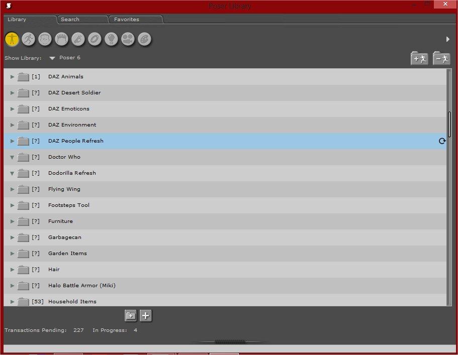Image resolution: width=458 pixels, height=355 pixels.
Task: Click the bottom panel resize grip handle
Action: tap(230, 341)
